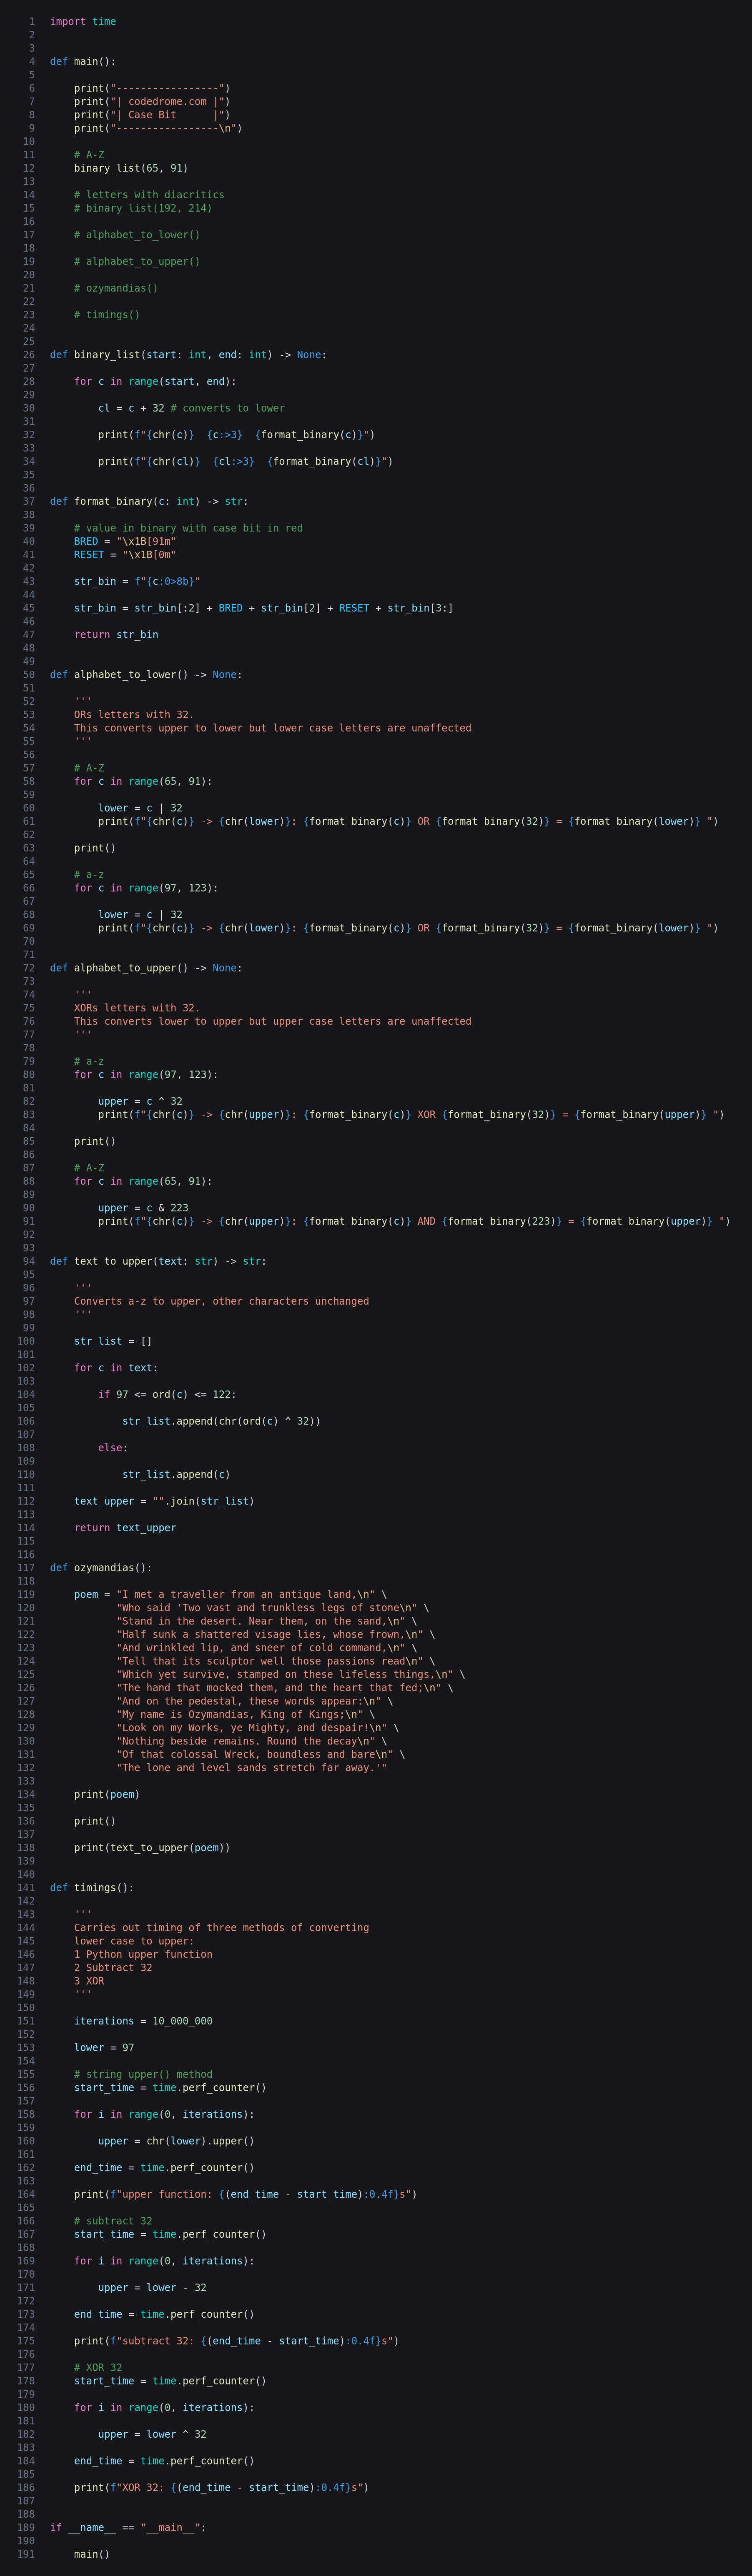
Task: Click the 'upper = c & 223' assignment
Action: [143, 1208]
